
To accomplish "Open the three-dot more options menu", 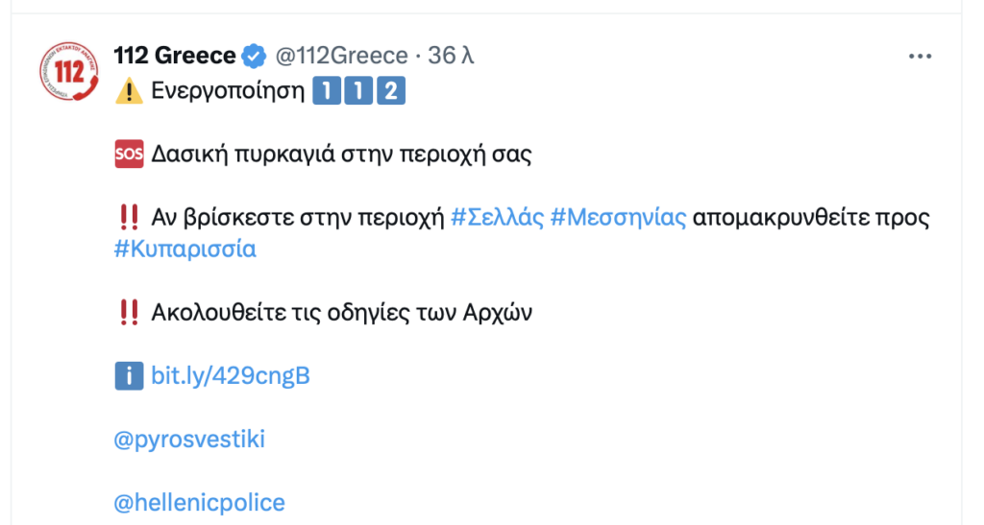I will click(920, 57).
